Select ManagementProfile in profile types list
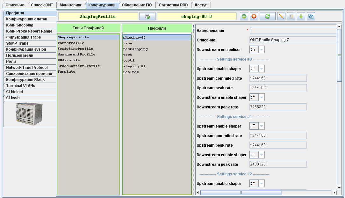 coord(89,55)
